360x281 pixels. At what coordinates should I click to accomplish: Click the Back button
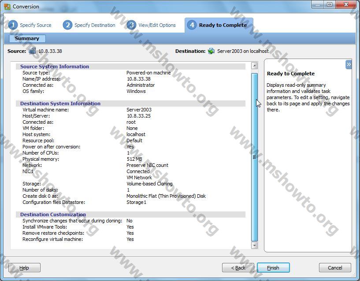(x=238, y=268)
